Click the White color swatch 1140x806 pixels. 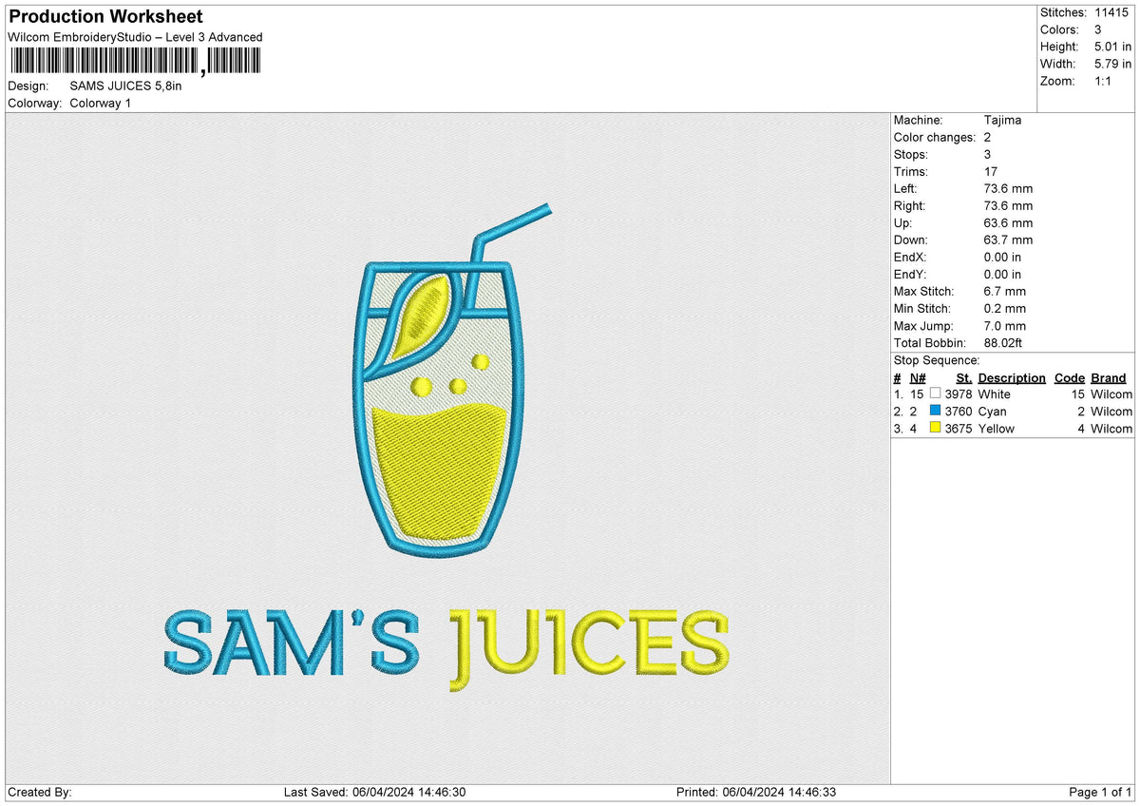pyautogui.click(x=935, y=393)
